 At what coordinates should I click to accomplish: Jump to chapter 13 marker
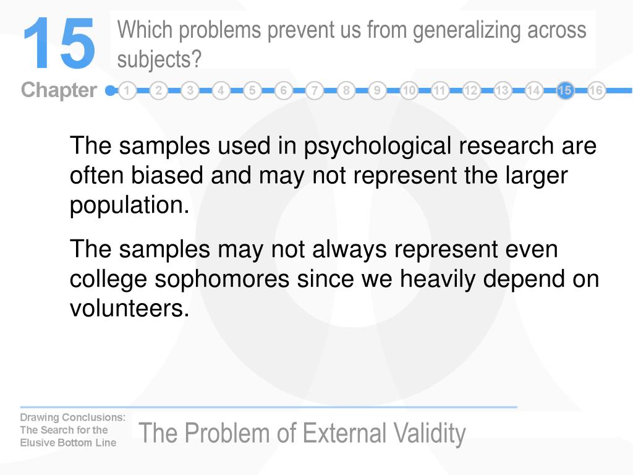(502, 90)
